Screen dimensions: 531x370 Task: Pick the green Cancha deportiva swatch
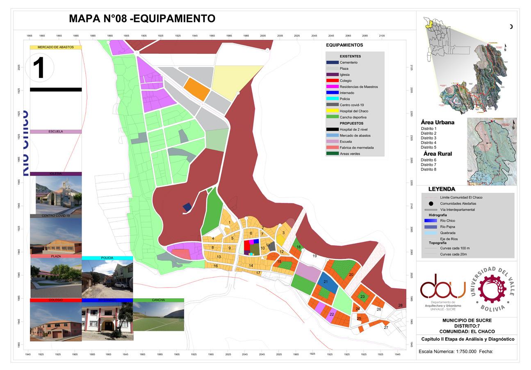tap(333, 117)
